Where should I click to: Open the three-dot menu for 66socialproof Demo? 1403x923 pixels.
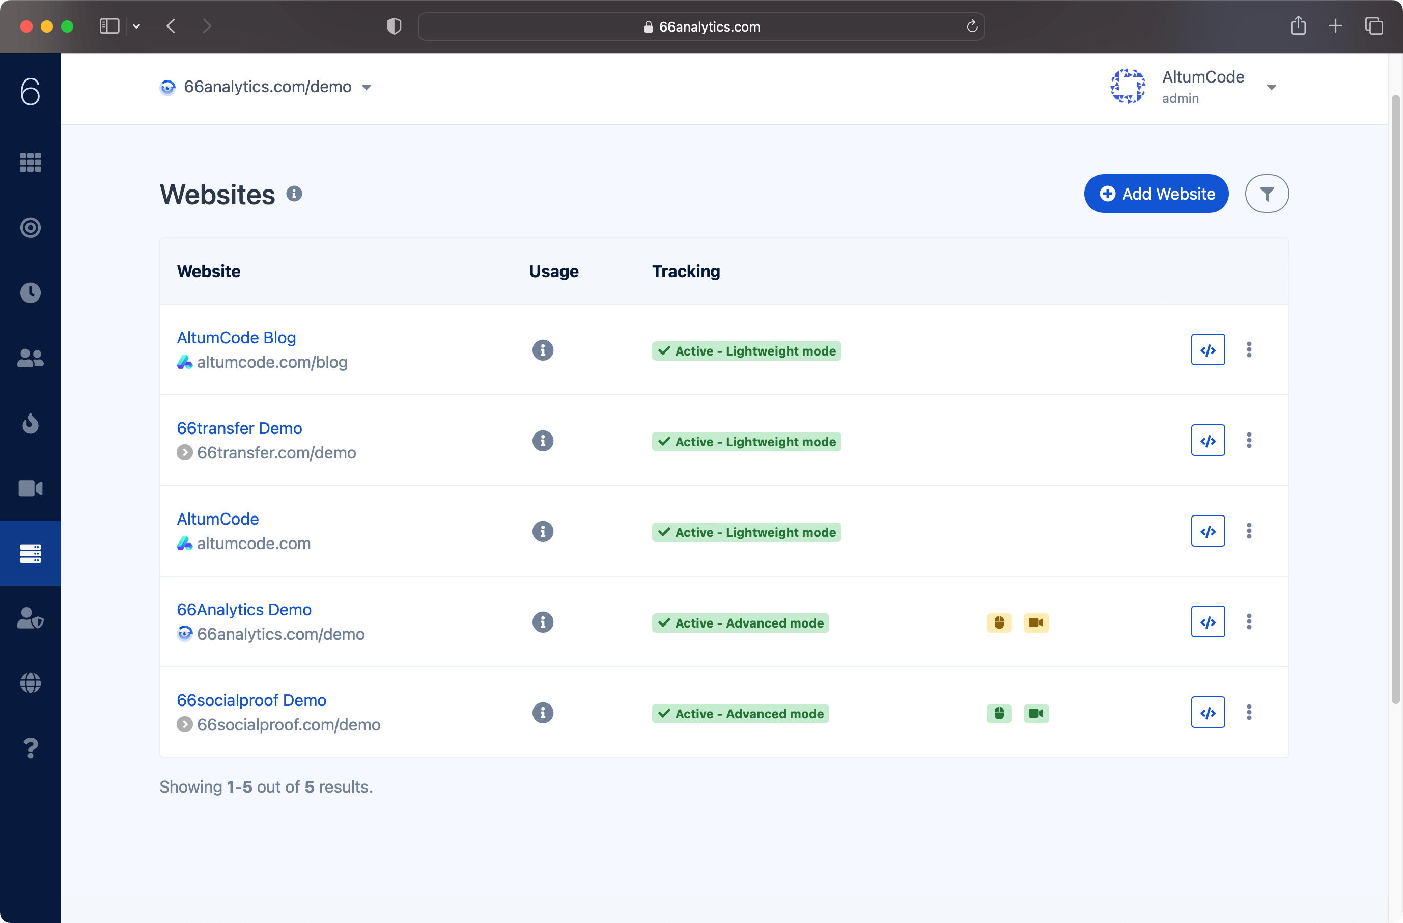1249,712
